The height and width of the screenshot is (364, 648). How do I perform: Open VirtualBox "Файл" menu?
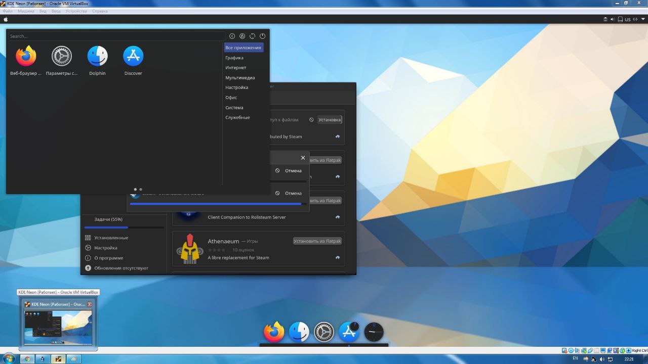coord(8,11)
